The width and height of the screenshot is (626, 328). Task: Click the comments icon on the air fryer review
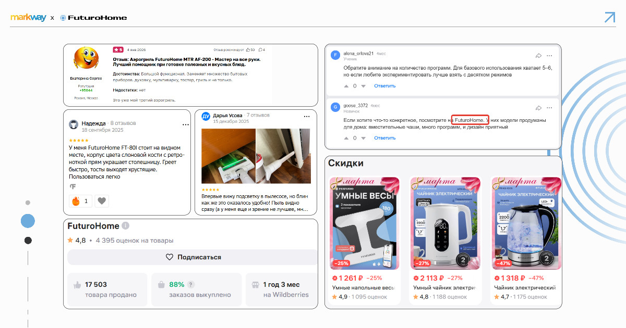[259, 50]
